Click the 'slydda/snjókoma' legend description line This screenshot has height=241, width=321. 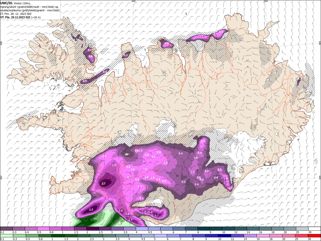point(30,10)
